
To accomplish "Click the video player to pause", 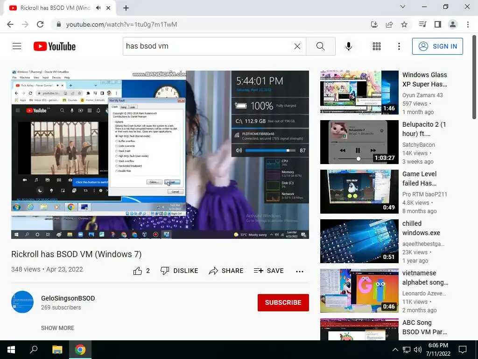I will click(160, 155).
